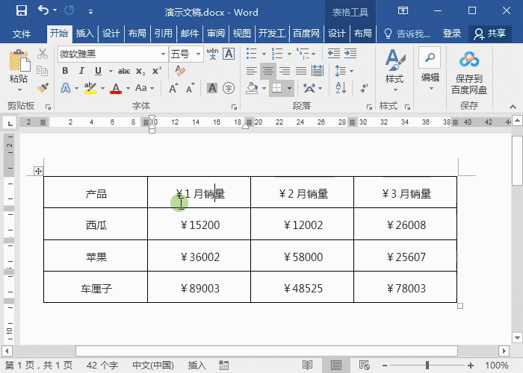523x373 pixels.
Task: Increase the font size (grow font)
Action: click(173, 88)
